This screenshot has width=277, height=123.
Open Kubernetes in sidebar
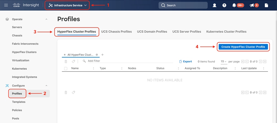pos(20,69)
